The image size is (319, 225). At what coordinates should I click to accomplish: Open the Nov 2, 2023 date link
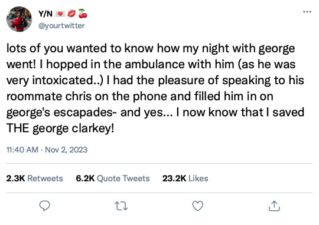pyautogui.click(x=66, y=150)
